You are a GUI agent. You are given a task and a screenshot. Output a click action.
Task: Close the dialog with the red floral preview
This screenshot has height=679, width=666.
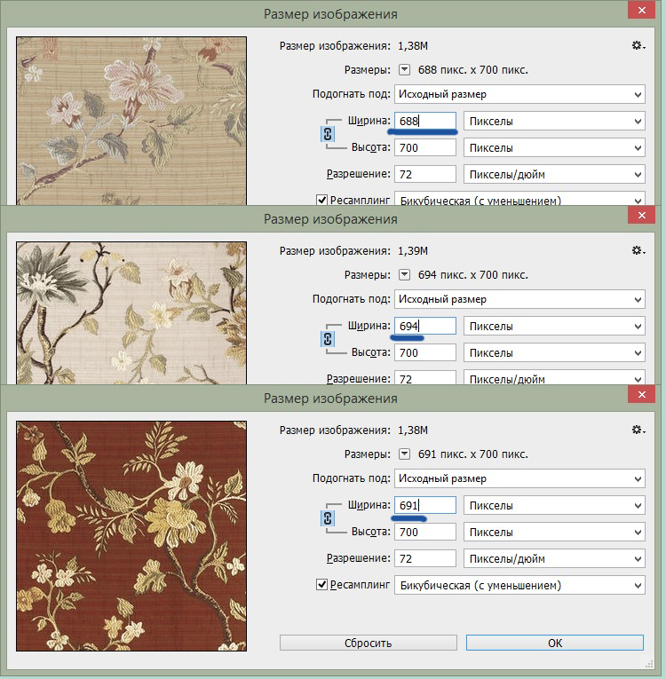point(640,396)
